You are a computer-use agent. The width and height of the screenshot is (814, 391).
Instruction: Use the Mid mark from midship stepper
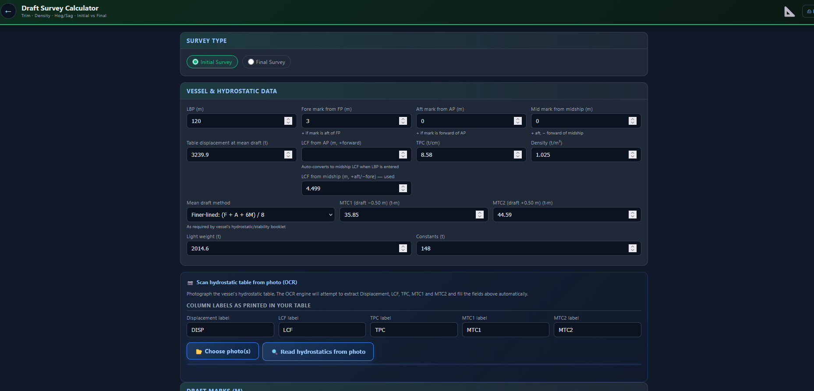click(x=632, y=121)
